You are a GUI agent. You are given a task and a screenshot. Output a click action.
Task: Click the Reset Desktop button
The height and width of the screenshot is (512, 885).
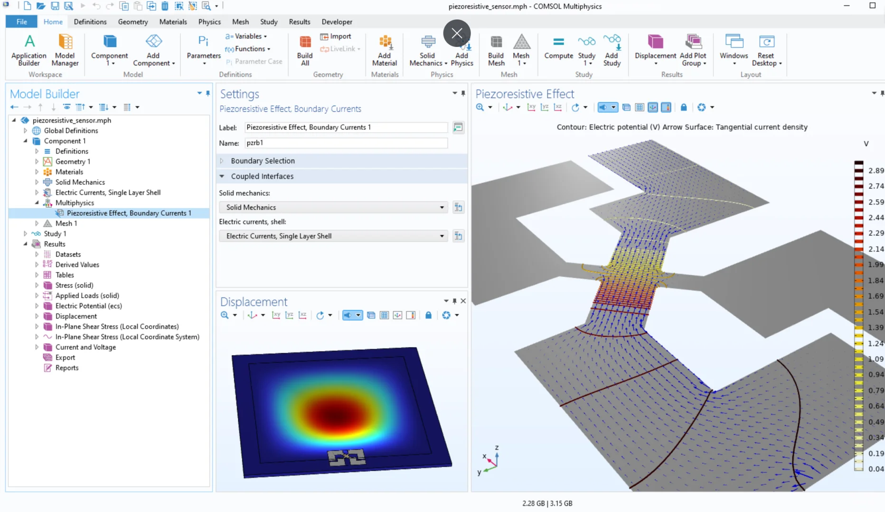point(766,50)
